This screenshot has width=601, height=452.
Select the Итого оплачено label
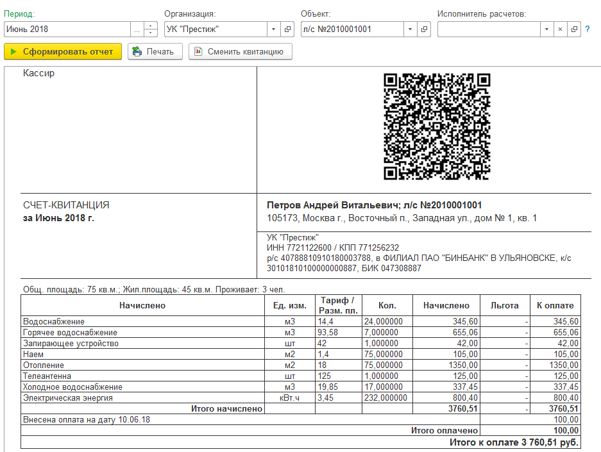[x=444, y=431]
